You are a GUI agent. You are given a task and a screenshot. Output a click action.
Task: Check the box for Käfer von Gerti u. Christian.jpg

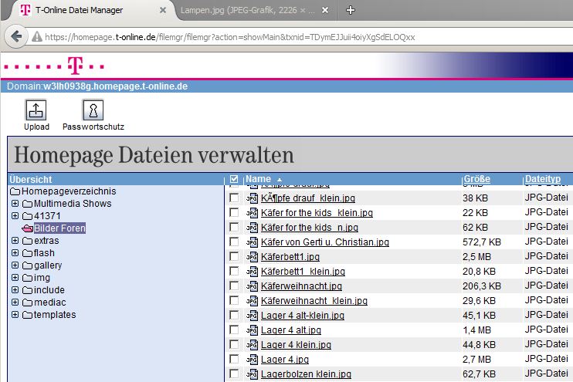(x=234, y=242)
